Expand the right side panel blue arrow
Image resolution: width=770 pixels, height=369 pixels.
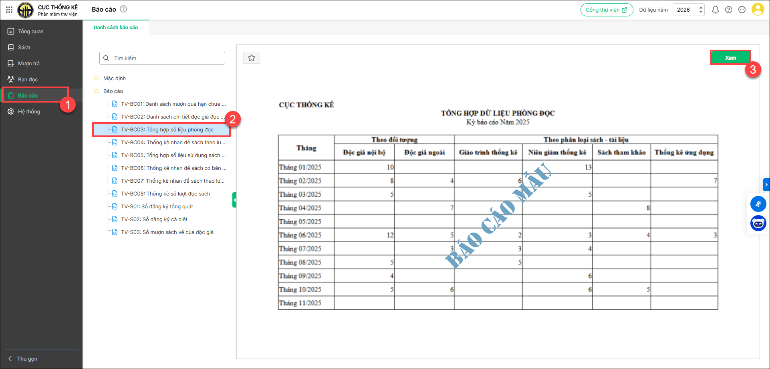pyautogui.click(x=766, y=185)
